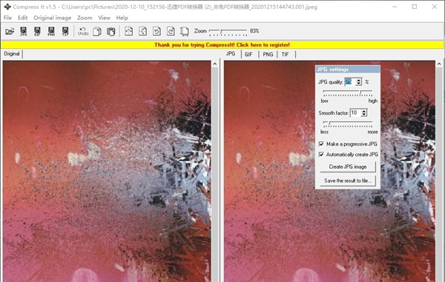This screenshot has width=445, height=282.
Task: Toggle Make a progressive JPG checkbox
Action: (321, 144)
